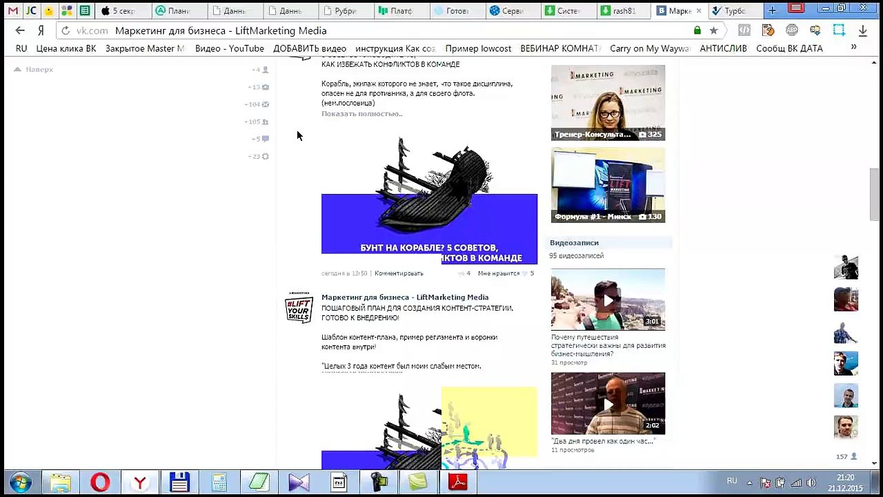
Task: Open File Explorer from taskbar
Action: [x=61, y=483]
